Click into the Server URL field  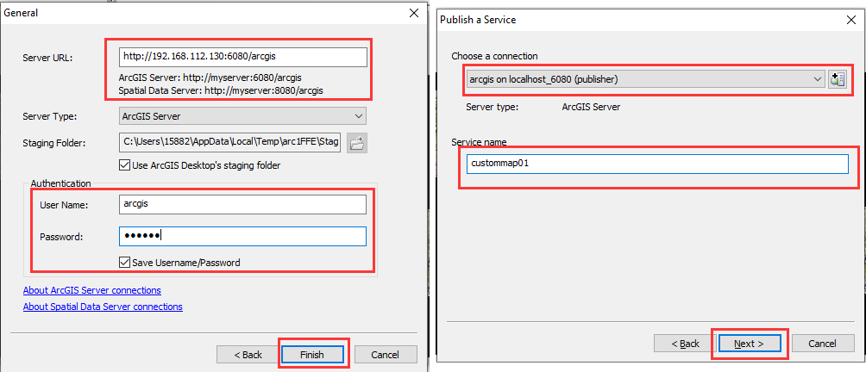click(242, 57)
